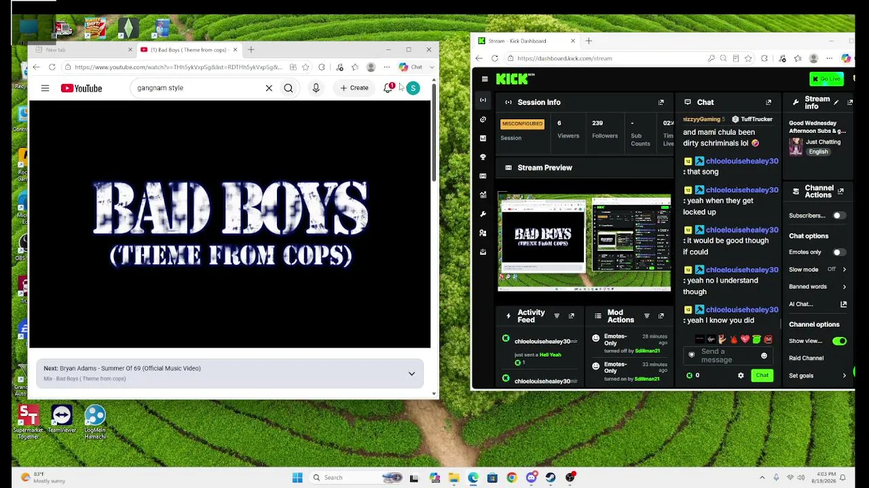Open Slow mode options chevron
Screen dimensions: 869x488
(844, 270)
